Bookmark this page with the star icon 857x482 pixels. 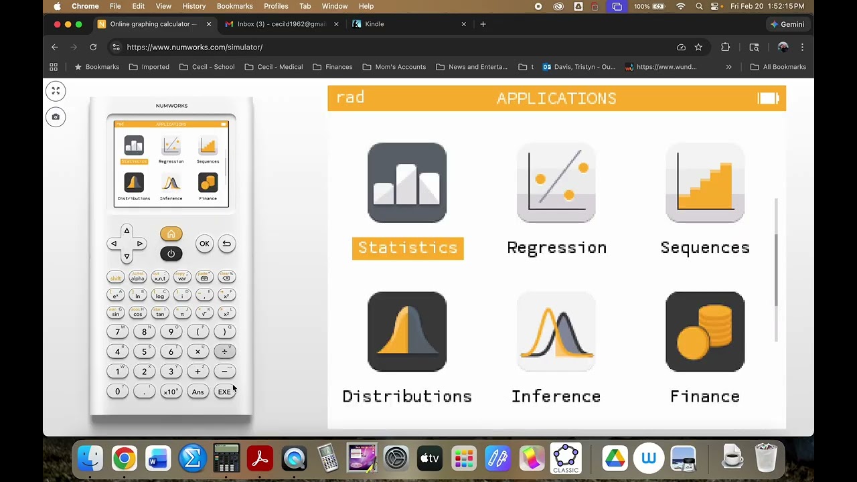[x=698, y=47]
